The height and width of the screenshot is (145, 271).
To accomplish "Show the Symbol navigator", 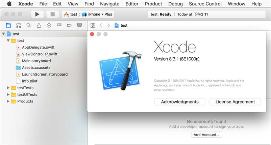I will pyautogui.click(x=19, y=26).
